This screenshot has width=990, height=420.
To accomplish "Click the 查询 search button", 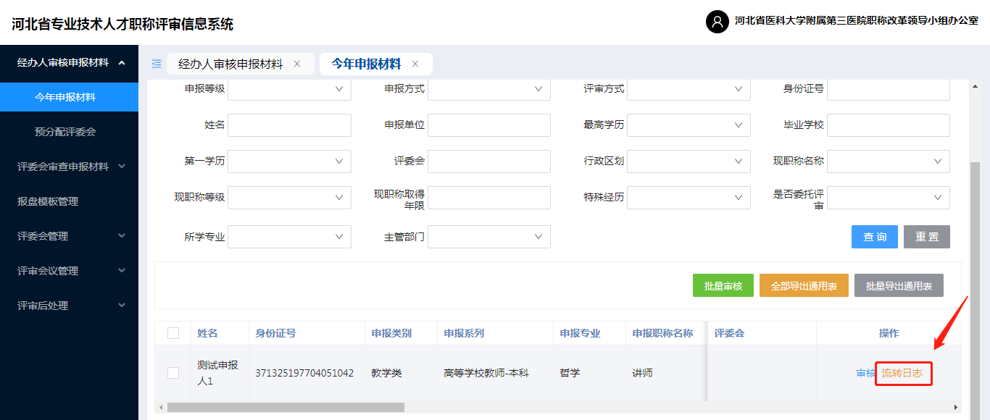I will pyautogui.click(x=874, y=237).
